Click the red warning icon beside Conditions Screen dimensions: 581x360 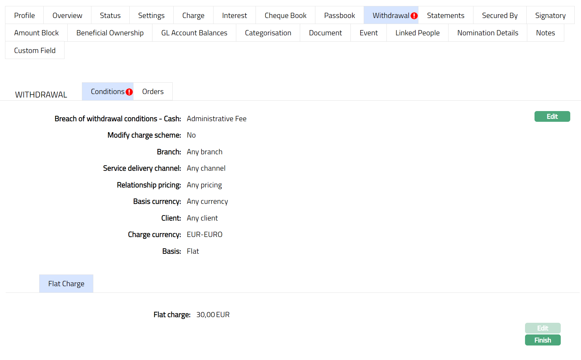(129, 92)
